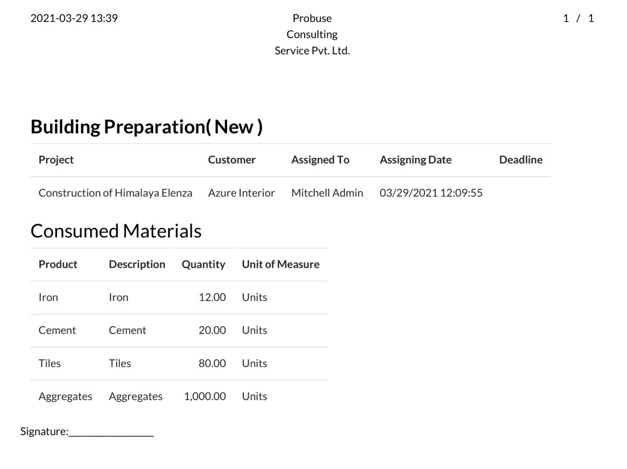Click the Consumed Materials section title
The image size is (627, 469).
tap(116, 231)
